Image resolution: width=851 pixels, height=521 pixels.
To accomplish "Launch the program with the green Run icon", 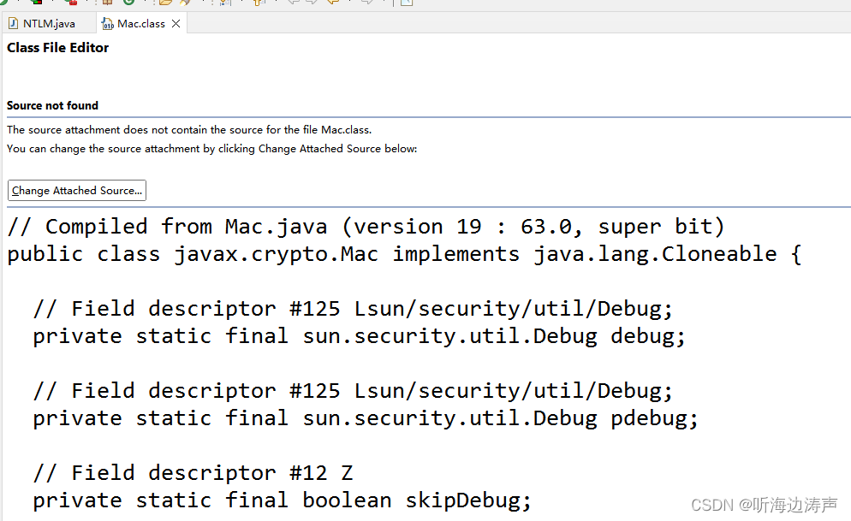I will [3, 3].
